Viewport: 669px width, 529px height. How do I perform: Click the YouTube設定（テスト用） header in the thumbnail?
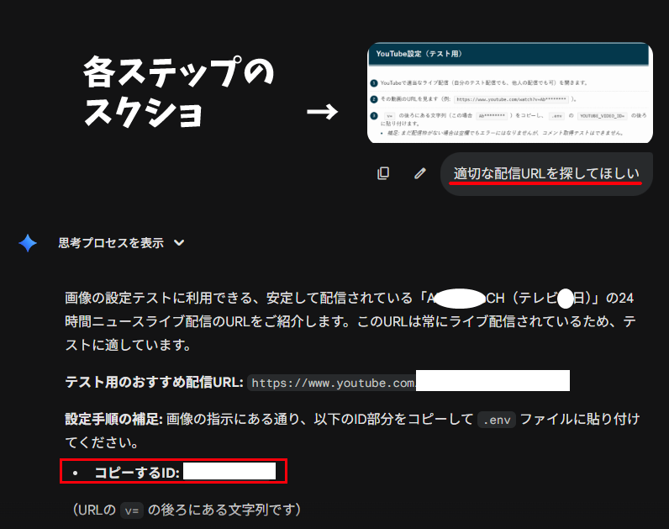point(420,54)
